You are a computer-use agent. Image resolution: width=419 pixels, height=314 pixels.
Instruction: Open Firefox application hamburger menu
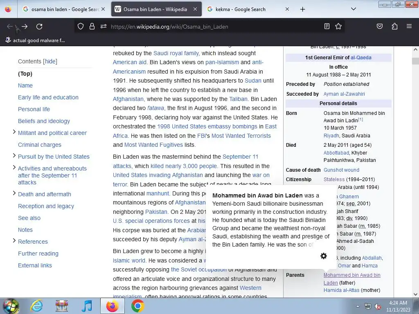click(409, 26)
